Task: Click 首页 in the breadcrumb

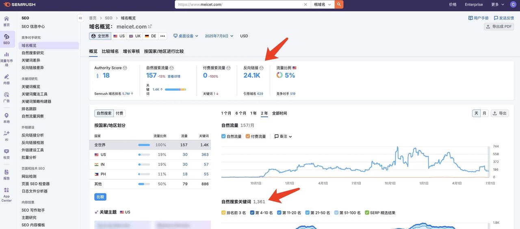Action: point(93,18)
